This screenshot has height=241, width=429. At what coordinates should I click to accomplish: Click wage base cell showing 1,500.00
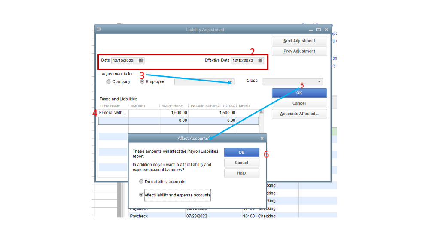tap(174, 113)
